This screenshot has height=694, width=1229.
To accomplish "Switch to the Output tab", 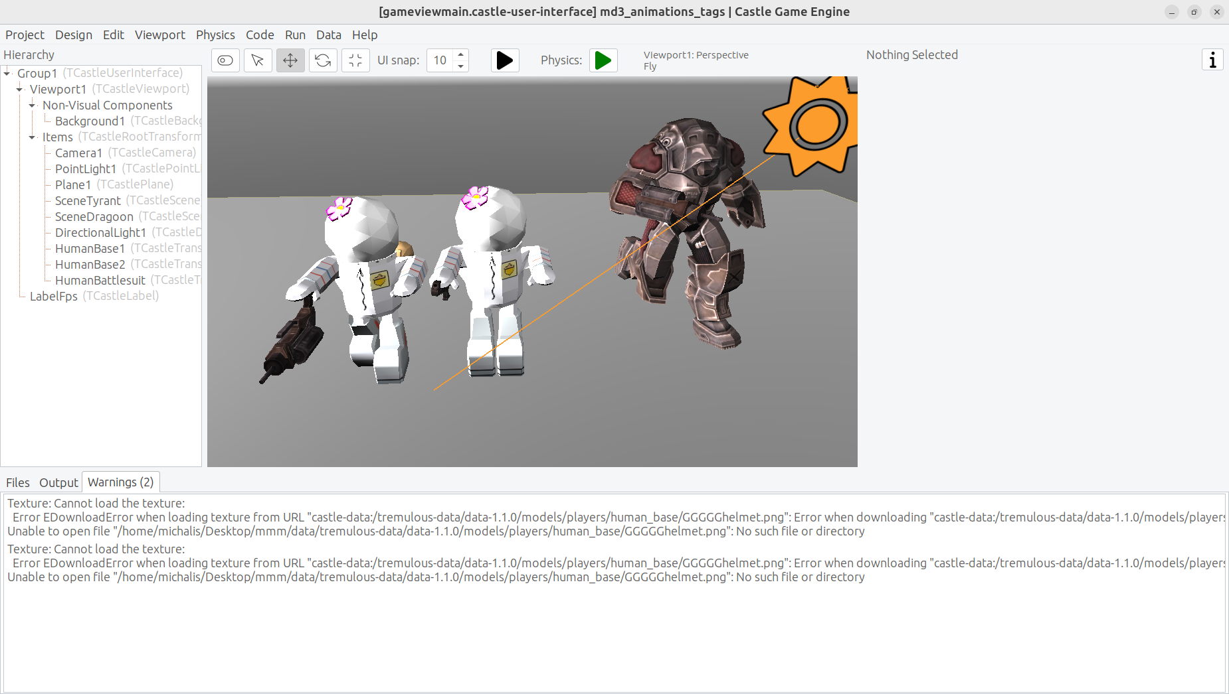I will (x=58, y=482).
